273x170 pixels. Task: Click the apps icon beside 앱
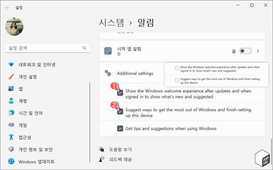click(11, 89)
